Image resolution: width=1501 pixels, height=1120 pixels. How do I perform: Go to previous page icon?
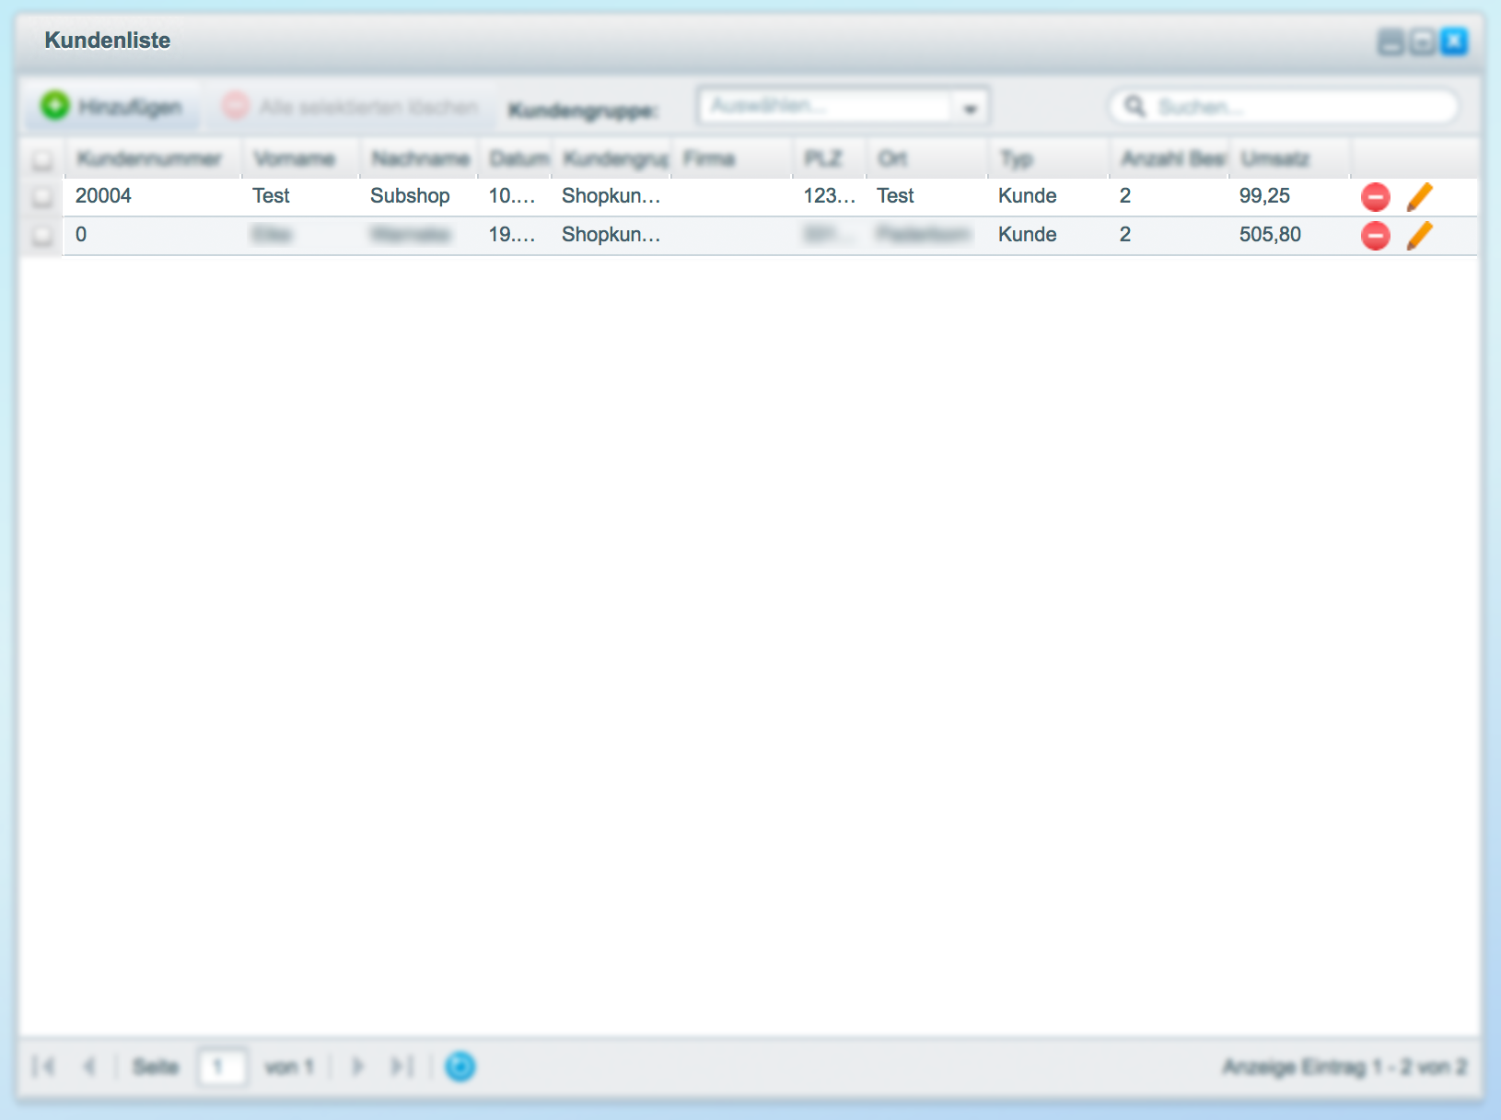coord(89,1067)
